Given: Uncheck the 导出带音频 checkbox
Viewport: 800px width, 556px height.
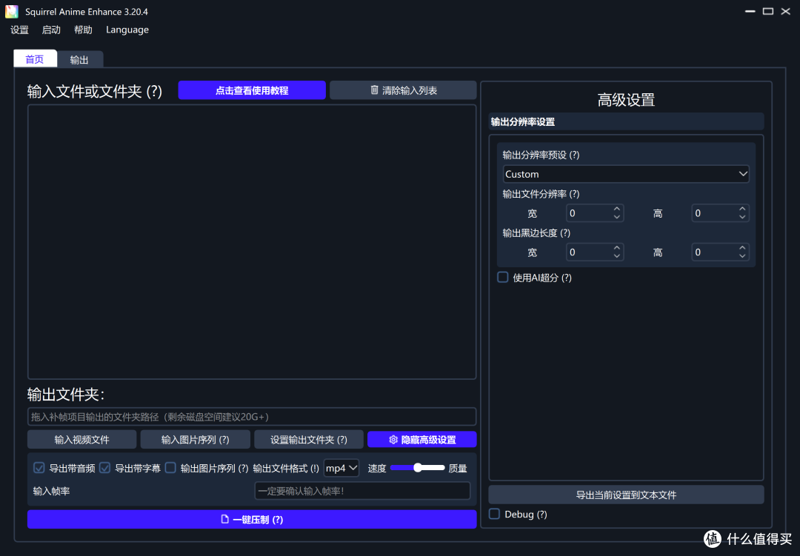Looking at the screenshot, I should tap(39, 467).
